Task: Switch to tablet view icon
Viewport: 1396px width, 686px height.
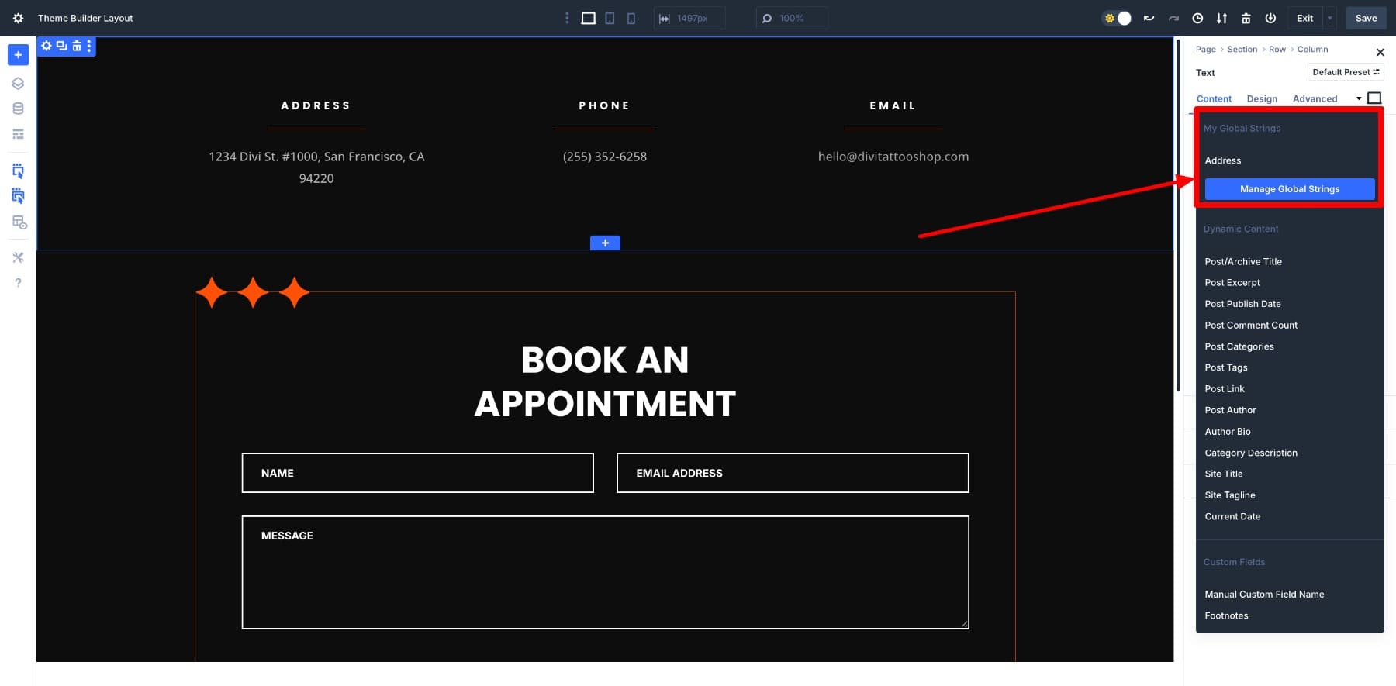Action: 610,19
